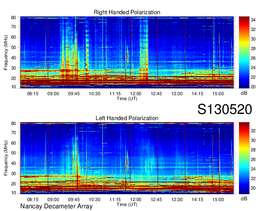Click the 13:30 tick label under Right Handed plot
This screenshot has height=211, width=260.
(177, 94)
